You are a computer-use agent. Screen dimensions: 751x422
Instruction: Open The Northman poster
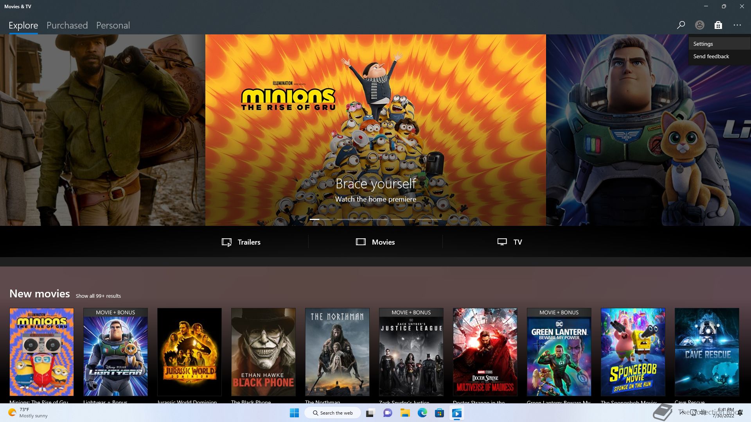pyautogui.click(x=337, y=352)
